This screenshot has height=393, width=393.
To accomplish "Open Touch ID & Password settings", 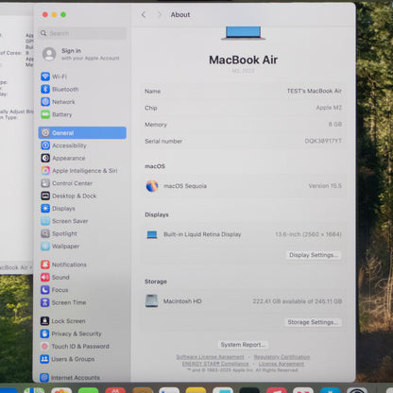I will point(82,346).
